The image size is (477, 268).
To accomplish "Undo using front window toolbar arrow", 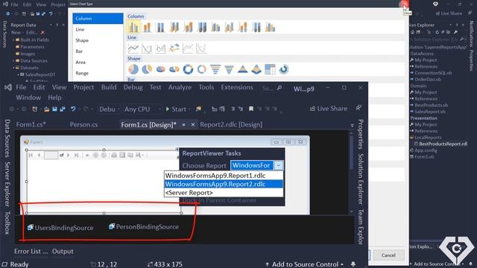I will coord(73,109).
